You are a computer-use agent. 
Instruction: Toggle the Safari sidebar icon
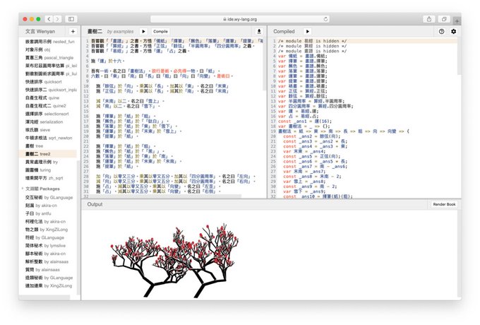click(71, 19)
